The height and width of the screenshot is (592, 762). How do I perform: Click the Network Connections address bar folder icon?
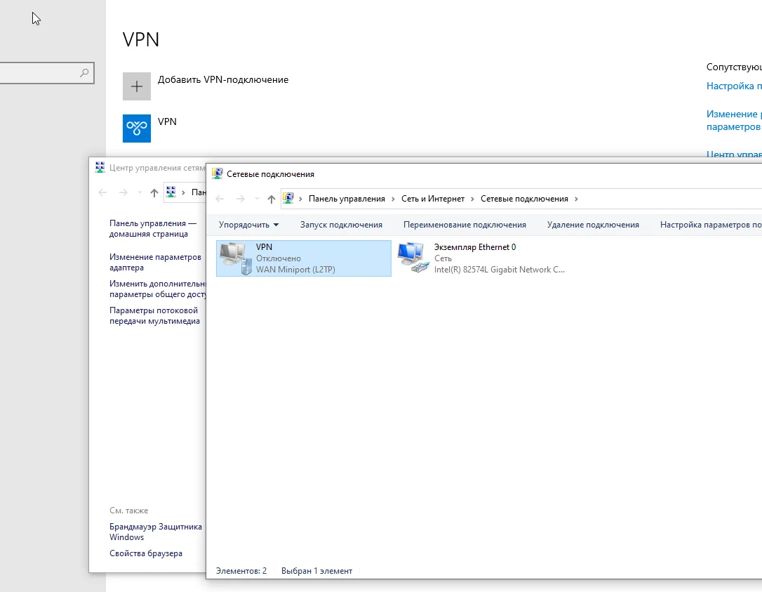[288, 199]
